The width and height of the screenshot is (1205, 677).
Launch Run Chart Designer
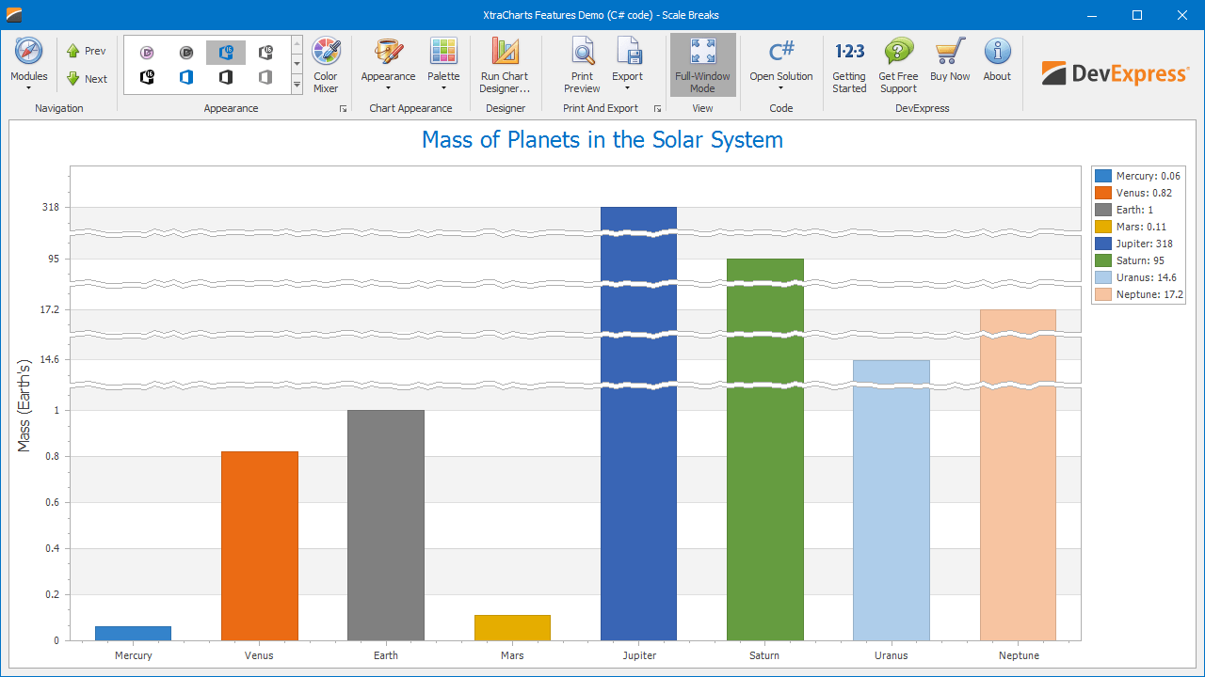pyautogui.click(x=505, y=66)
